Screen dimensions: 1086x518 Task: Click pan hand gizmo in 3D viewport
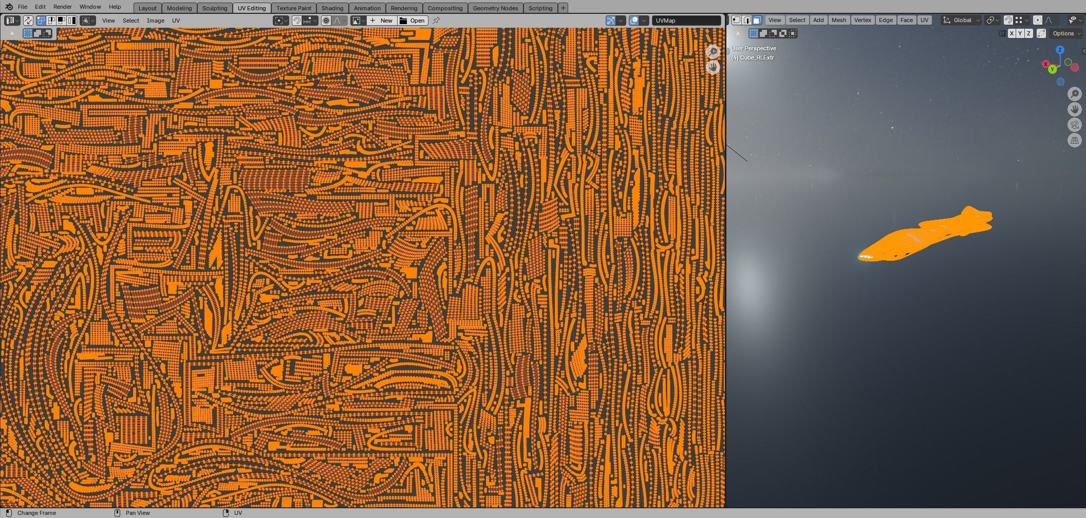[x=1074, y=109]
